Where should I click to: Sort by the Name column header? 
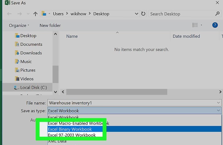[72, 36]
